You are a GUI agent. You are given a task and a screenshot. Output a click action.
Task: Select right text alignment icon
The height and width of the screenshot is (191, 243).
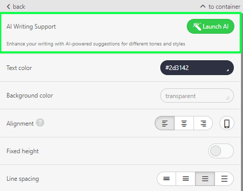(203, 123)
